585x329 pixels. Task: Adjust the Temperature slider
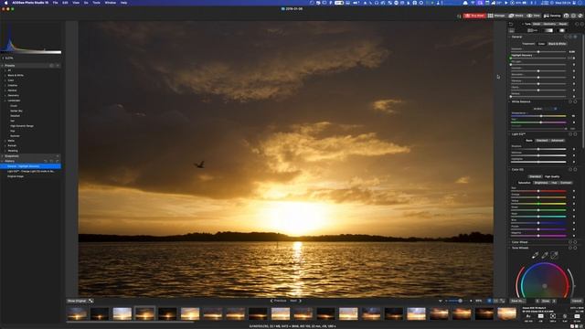538,116
